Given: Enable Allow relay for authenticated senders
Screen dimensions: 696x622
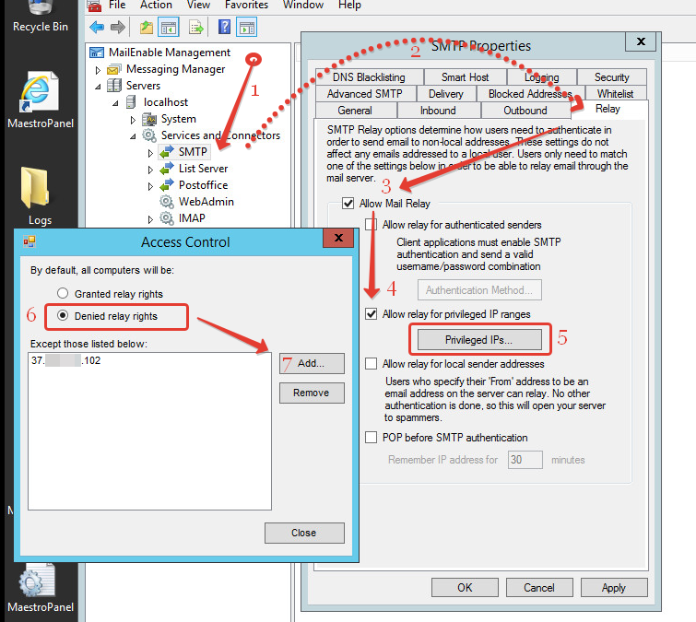Looking at the screenshot, I should click(x=372, y=225).
